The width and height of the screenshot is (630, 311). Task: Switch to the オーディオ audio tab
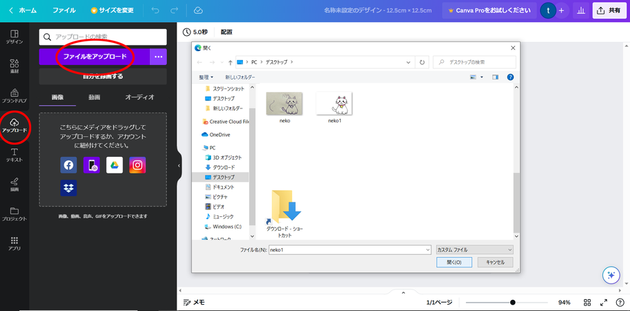[139, 97]
